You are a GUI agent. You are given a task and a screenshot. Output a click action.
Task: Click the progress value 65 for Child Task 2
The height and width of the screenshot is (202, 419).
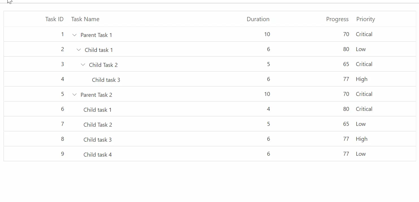tap(346, 64)
